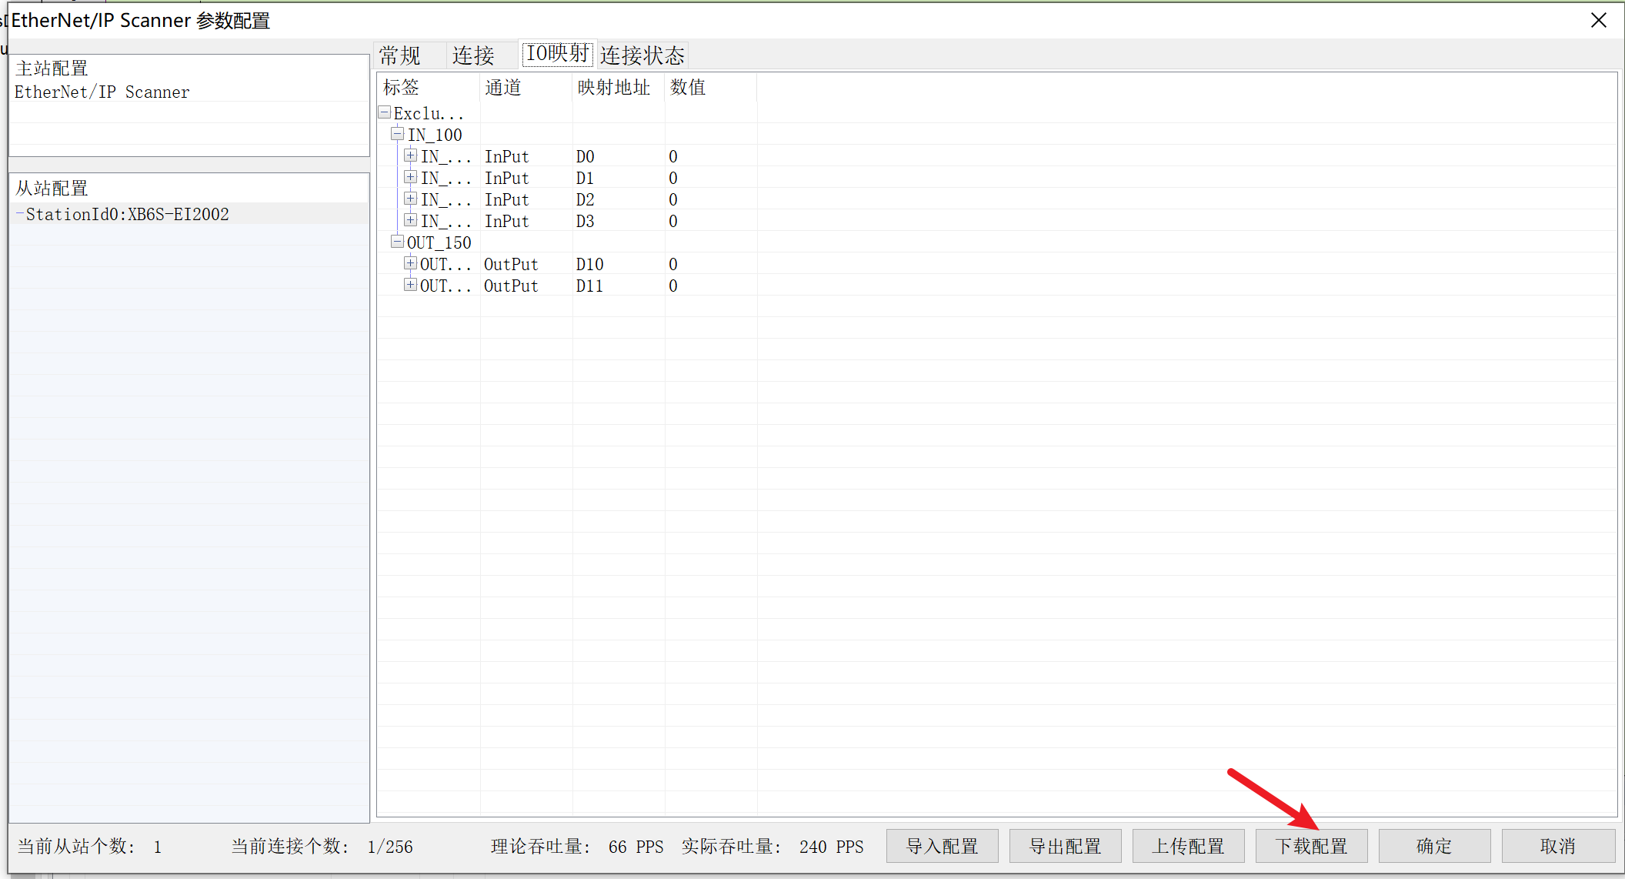Screen dimensions: 1625x879
Task: Expand the IN_ row mapped to D2
Action: click(x=411, y=199)
